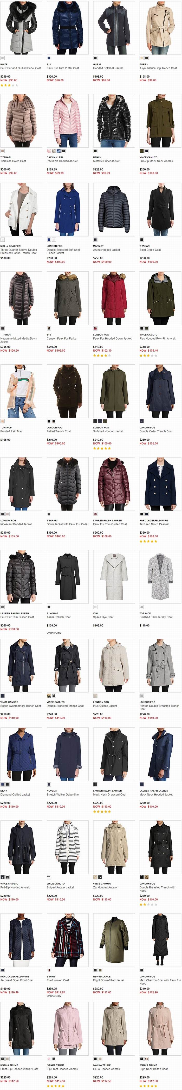Open New Balance Flight Down-Filled Jacket
This screenshot has width=182, height=1090.
point(108,980)
